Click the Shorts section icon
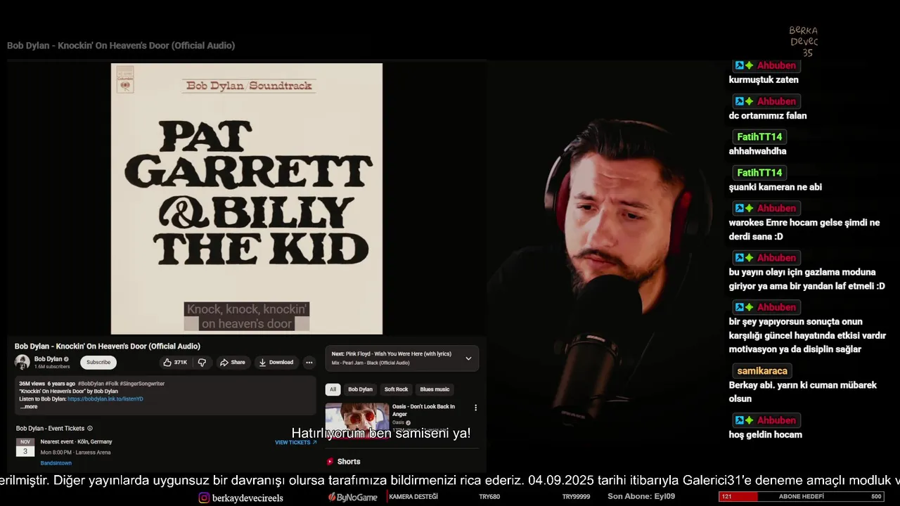900x506 pixels. point(330,462)
